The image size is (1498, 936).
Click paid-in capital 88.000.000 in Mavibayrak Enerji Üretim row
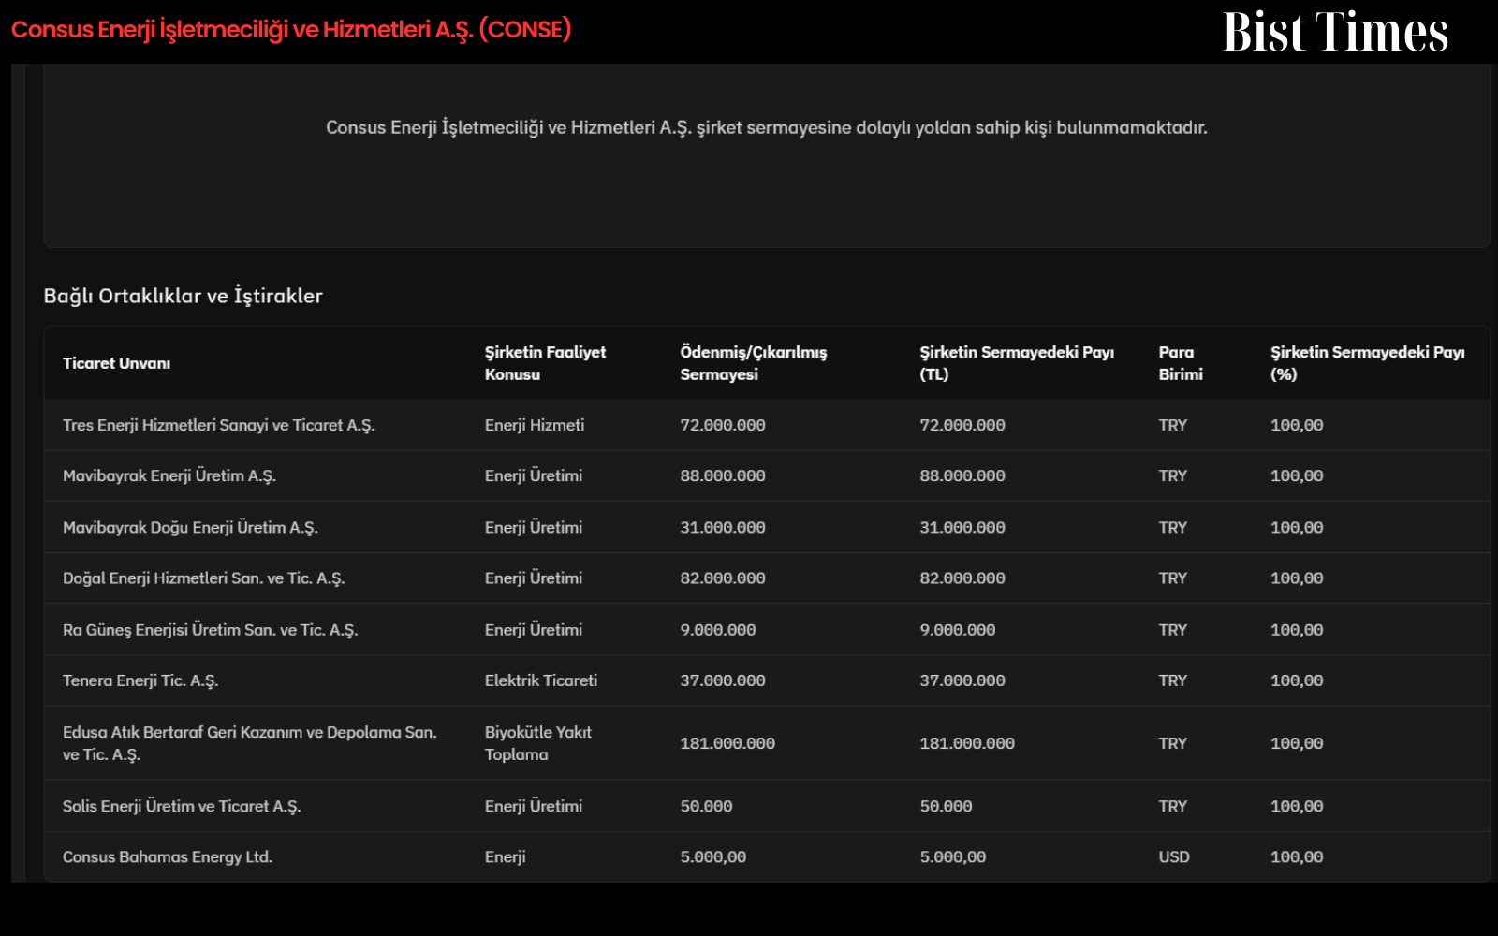[x=723, y=475]
